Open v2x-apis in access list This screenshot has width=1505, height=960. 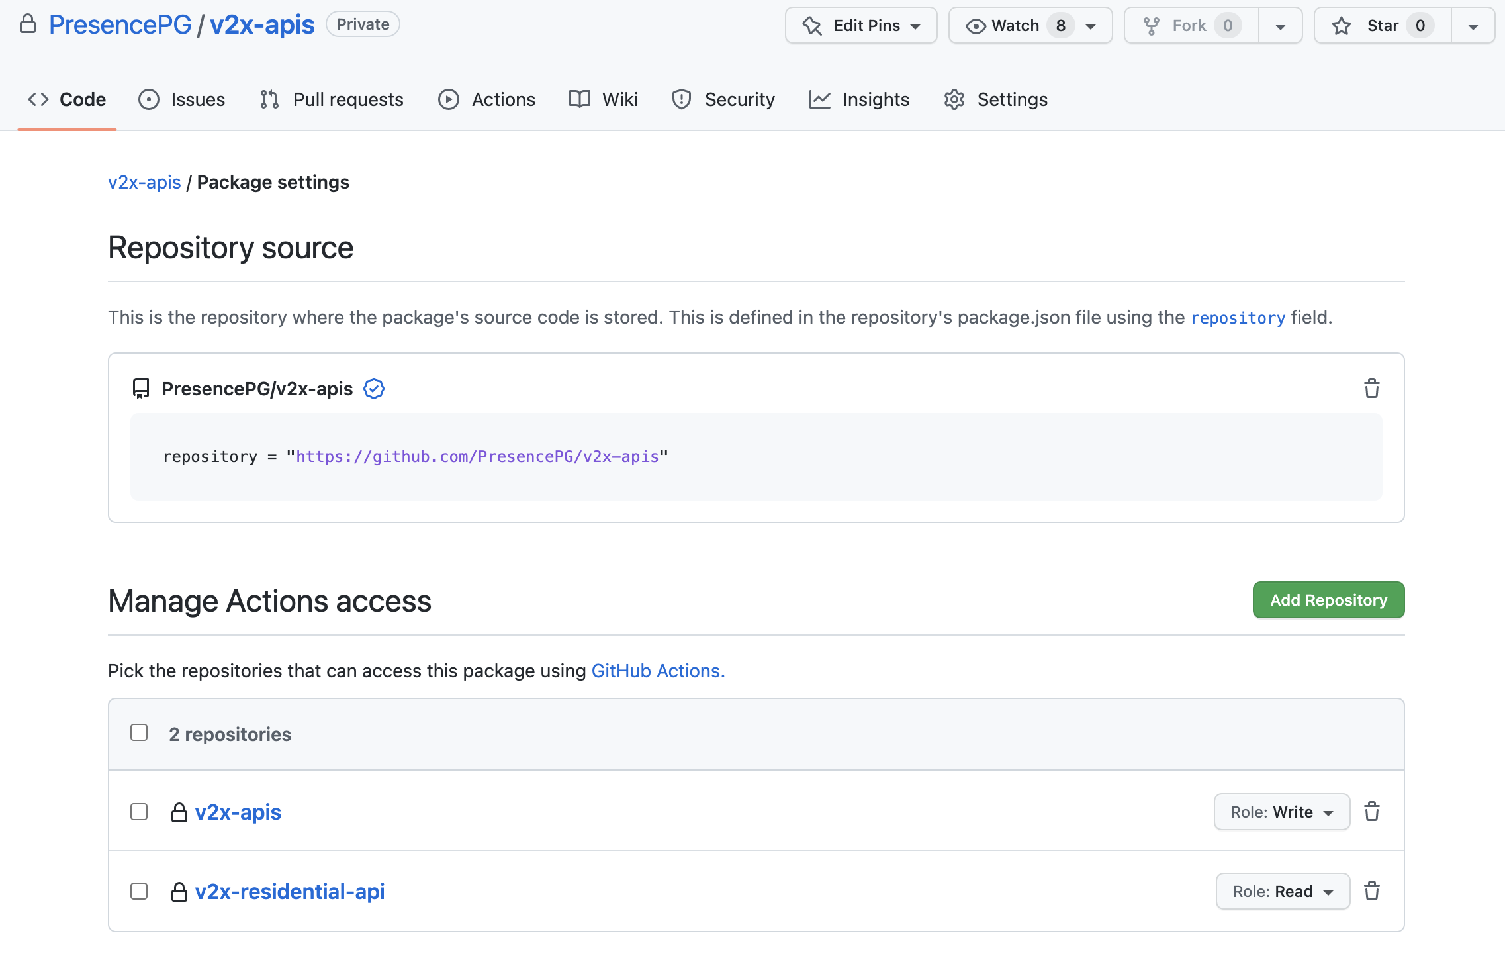point(238,812)
